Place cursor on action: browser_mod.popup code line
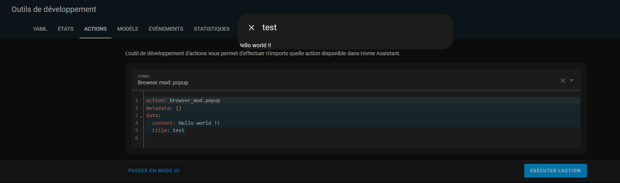The width and height of the screenshot is (620, 183). click(183, 101)
